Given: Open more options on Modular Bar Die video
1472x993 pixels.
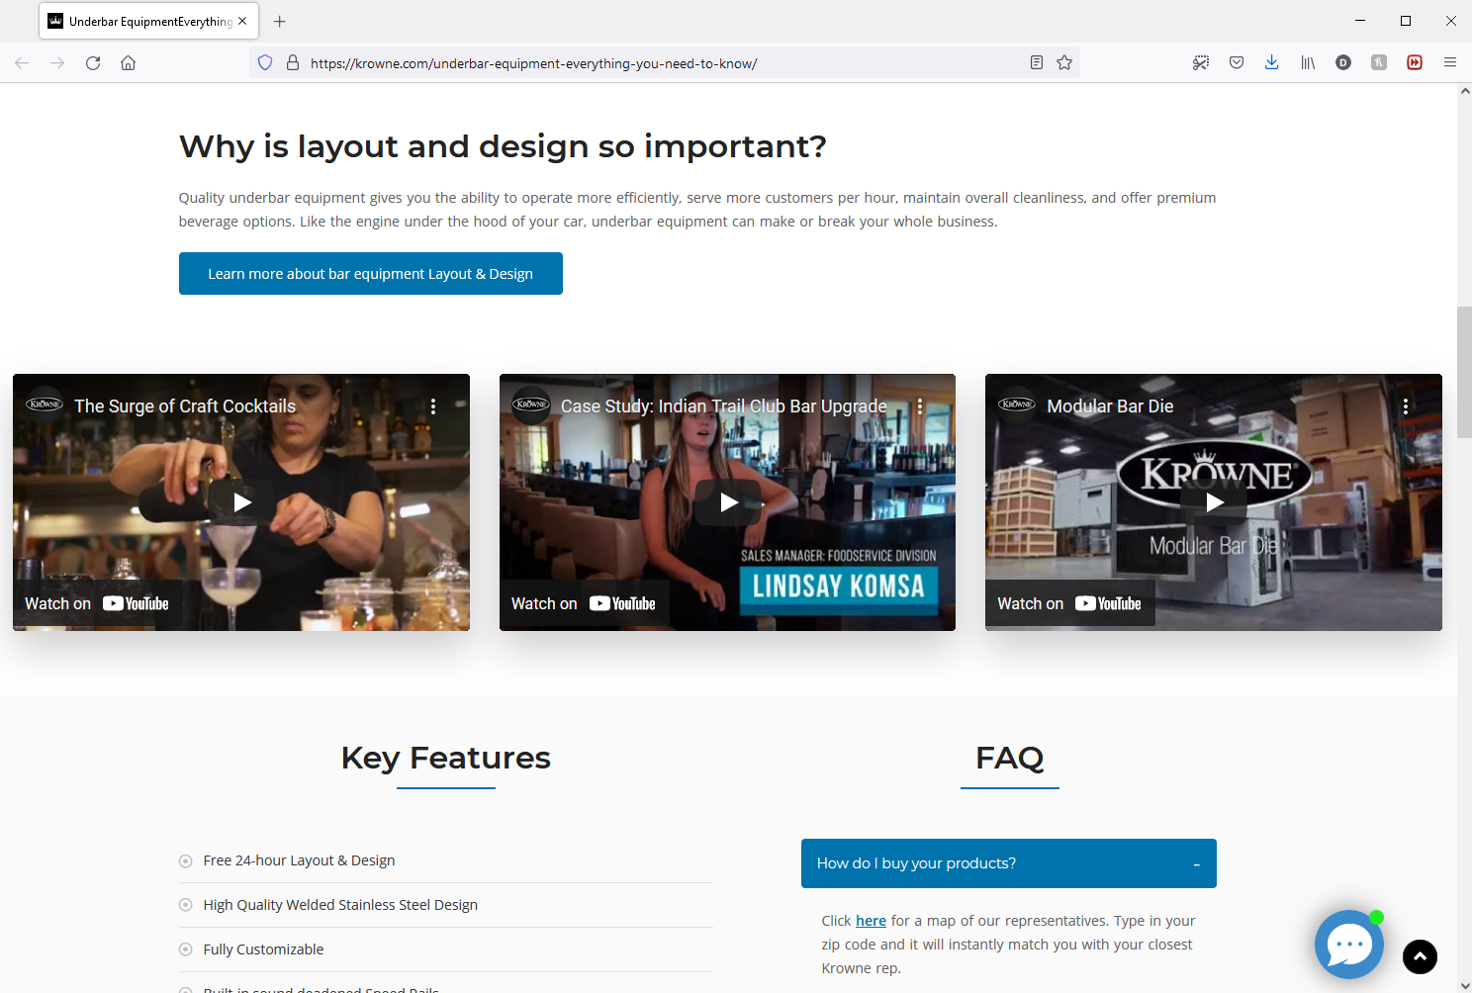Looking at the screenshot, I should [x=1406, y=406].
